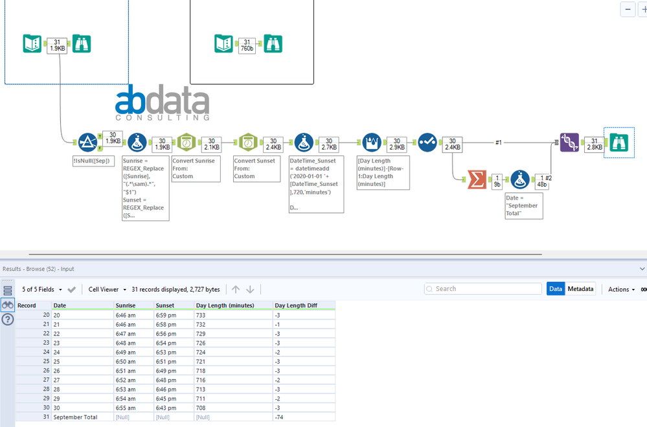Click the Filter tool False output anchor

(100, 148)
